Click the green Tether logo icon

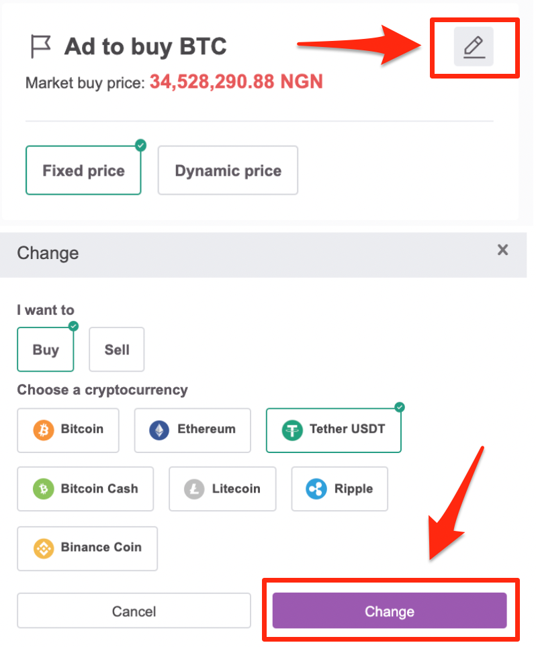292,430
